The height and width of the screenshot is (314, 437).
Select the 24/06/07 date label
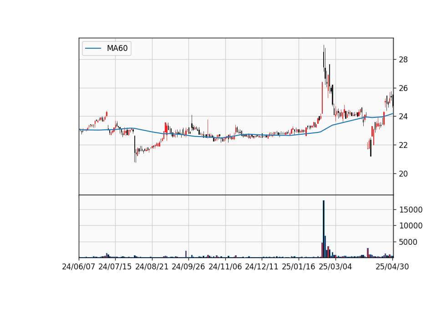click(79, 267)
